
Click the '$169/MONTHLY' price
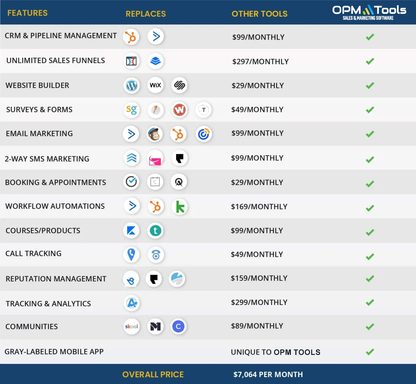coord(259,207)
